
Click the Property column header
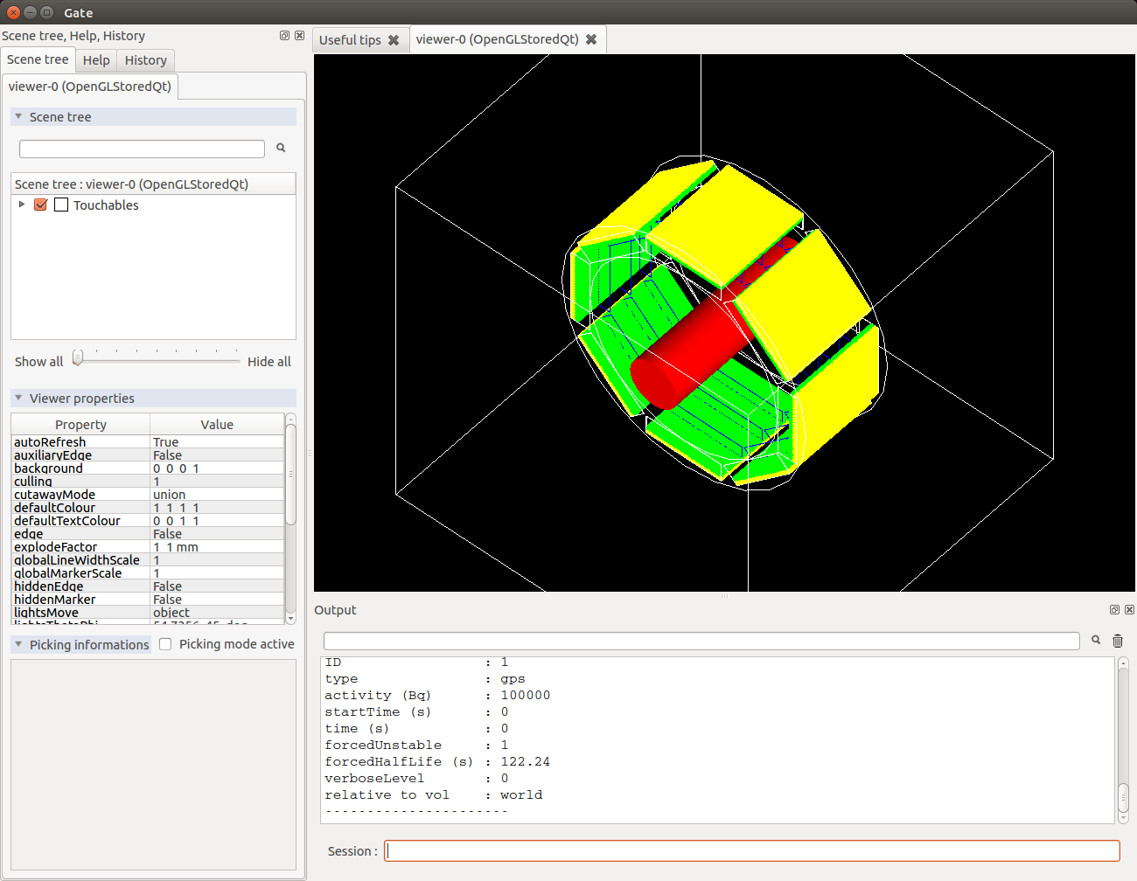point(80,424)
